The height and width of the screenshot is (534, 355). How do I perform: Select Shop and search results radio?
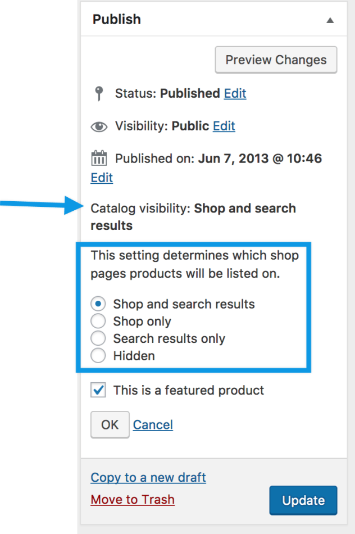(x=98, y=304)
